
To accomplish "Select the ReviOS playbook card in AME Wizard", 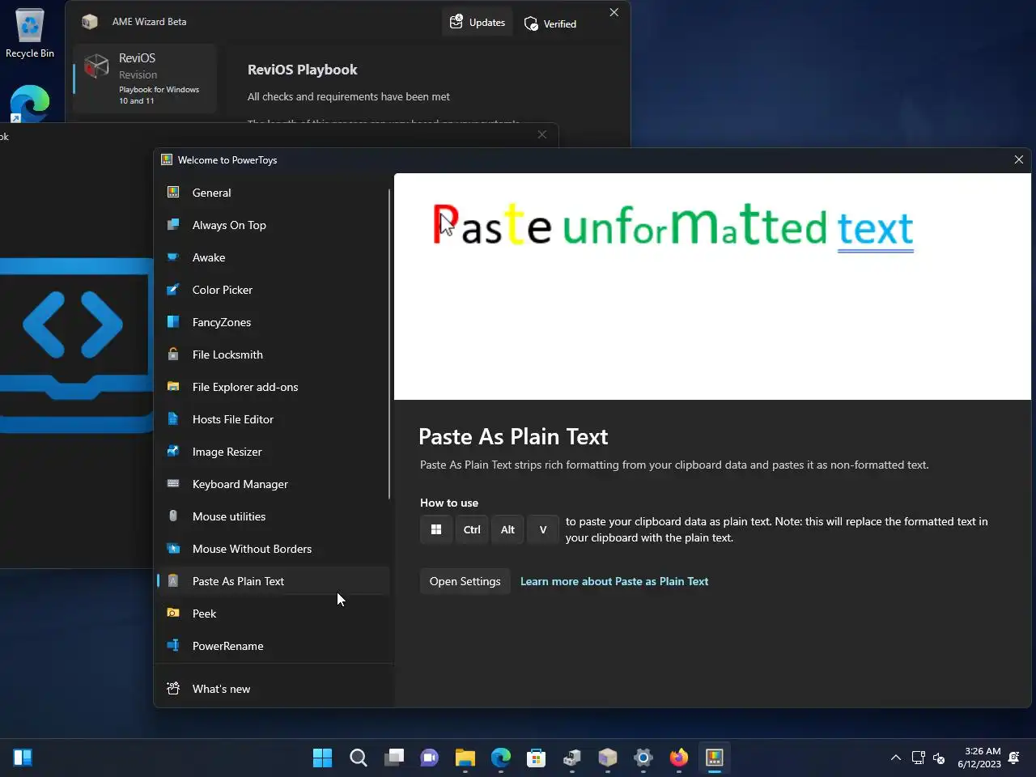I will click(x=145, y=78).
